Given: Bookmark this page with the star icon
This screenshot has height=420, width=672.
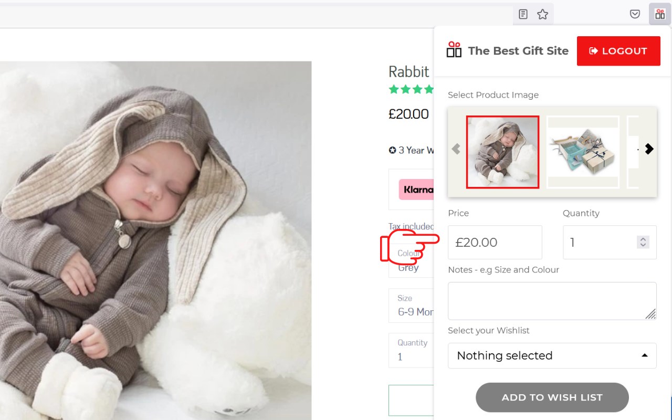Looking at the screenshot, I should 543,14.
